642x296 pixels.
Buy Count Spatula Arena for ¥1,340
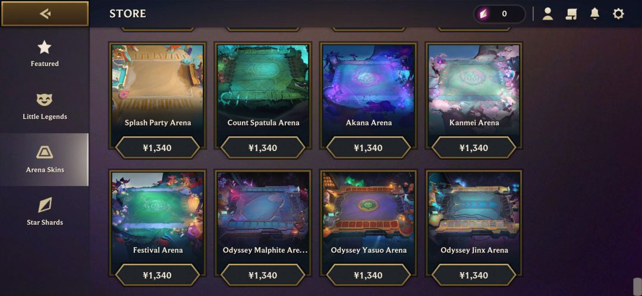(x=263, y=148)
